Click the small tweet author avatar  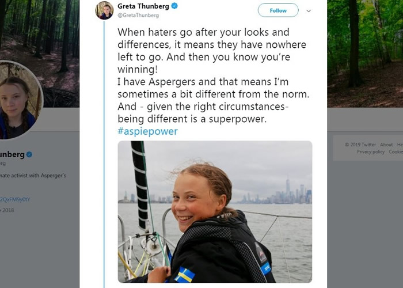click(105, 10)
